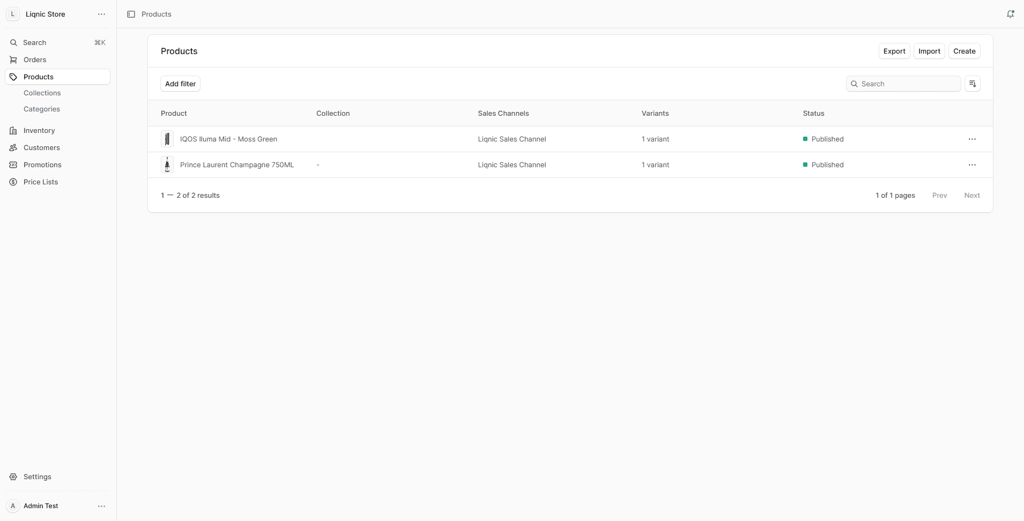Click the Liqnic Store avatar badge
This screenshot has width=1024, height=521.
click(x=12, y=14)
